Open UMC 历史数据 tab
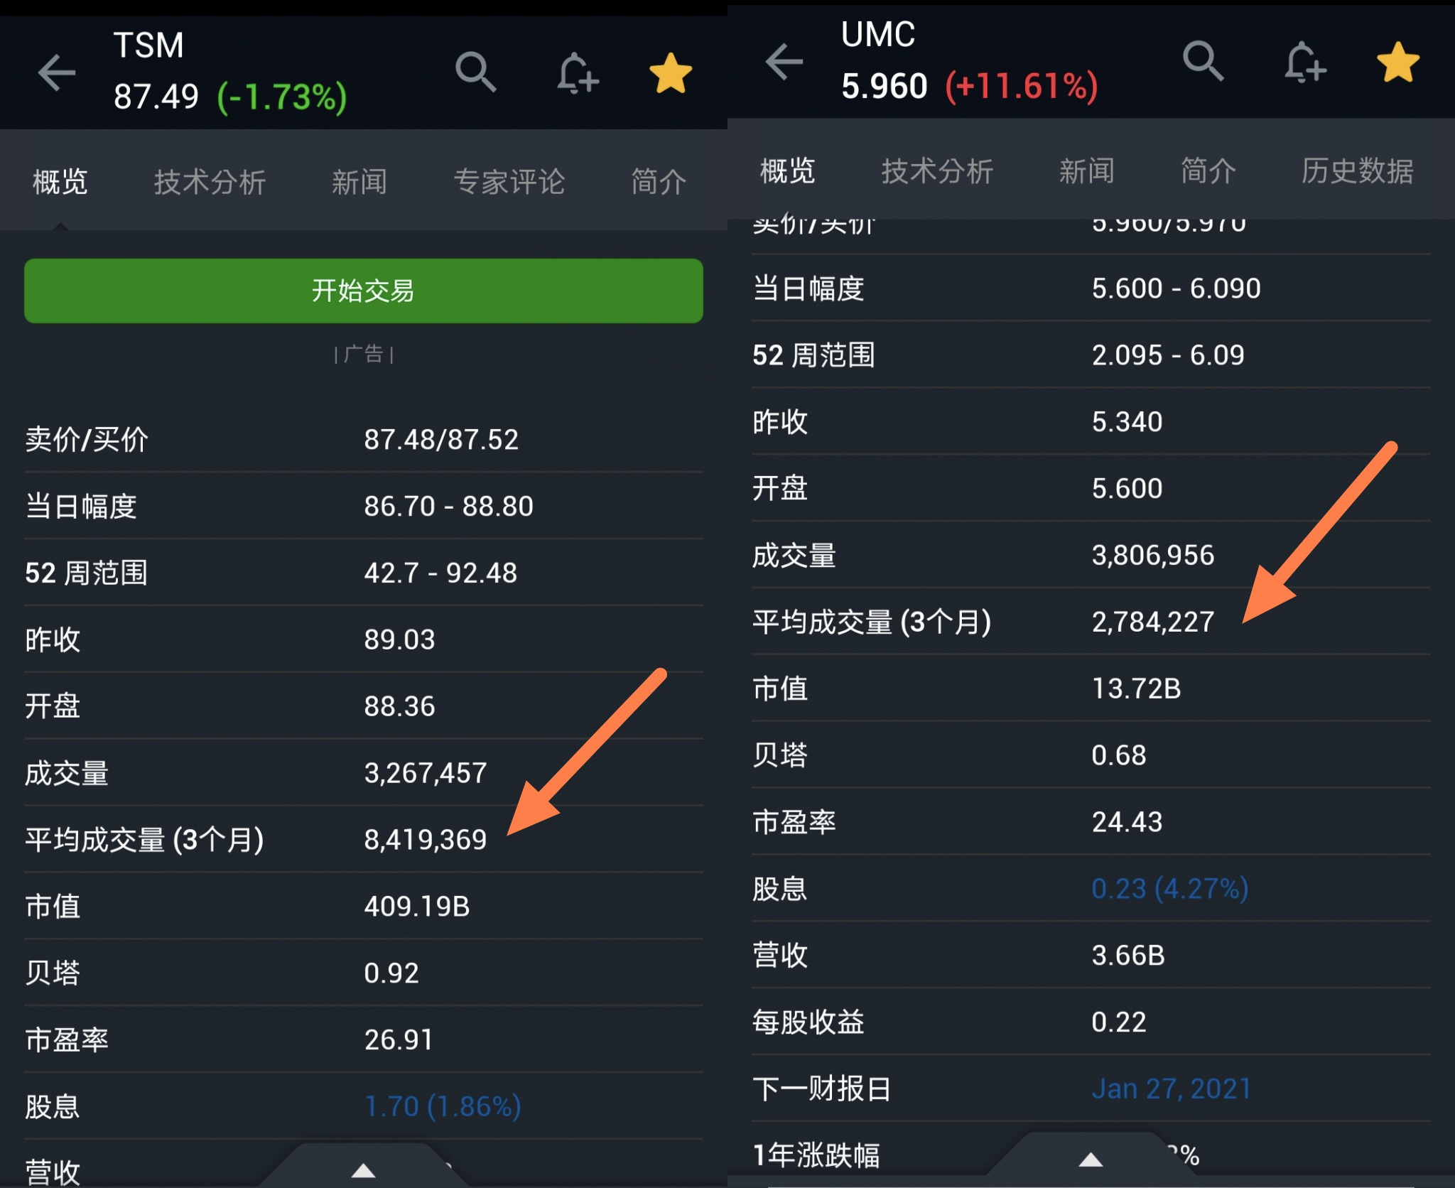Viewport: 1455px width, 1188px height. pos(1357,171)
